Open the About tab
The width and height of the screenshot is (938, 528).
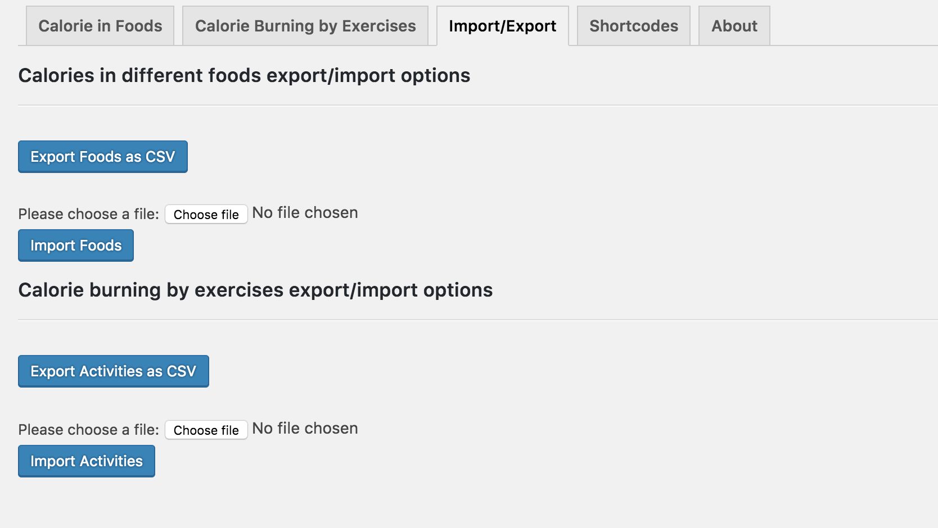[x=734, y=26]
